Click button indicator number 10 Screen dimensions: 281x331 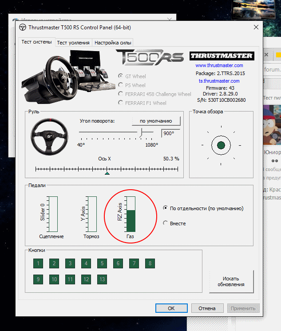point(54,280)
